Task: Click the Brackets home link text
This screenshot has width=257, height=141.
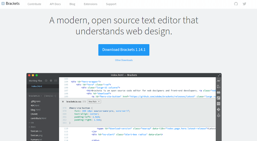Action: tap(13, 3)
